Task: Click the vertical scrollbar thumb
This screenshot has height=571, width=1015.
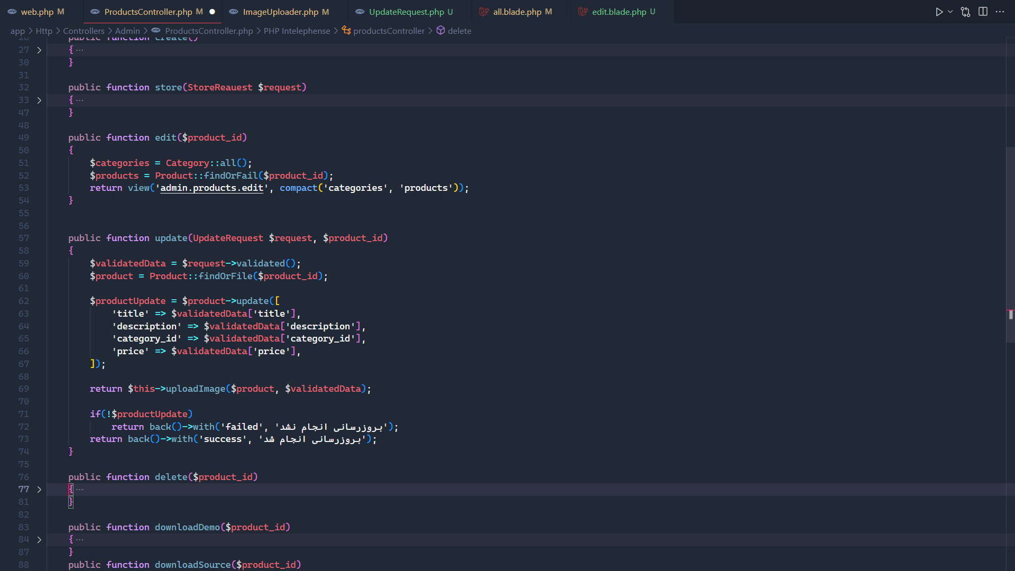Action: tap(1010, 244)
